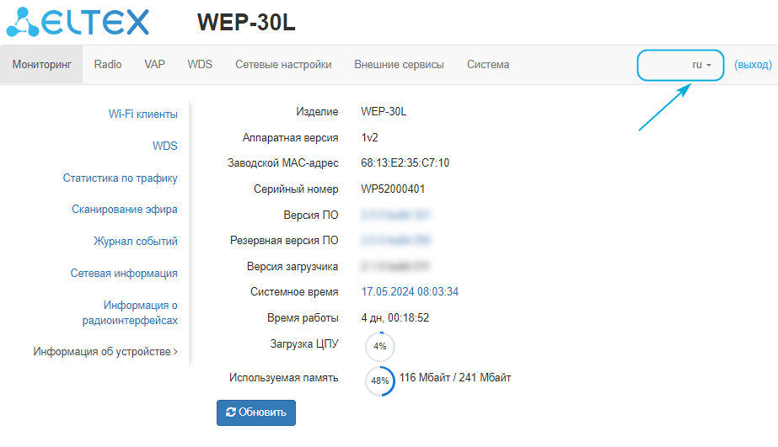This screenshot has height=447, width=778.
Task: Click the Системное время label
Action: [x=294, y=292]
